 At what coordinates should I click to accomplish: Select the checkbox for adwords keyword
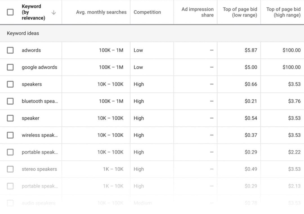[x=10, y=50]
